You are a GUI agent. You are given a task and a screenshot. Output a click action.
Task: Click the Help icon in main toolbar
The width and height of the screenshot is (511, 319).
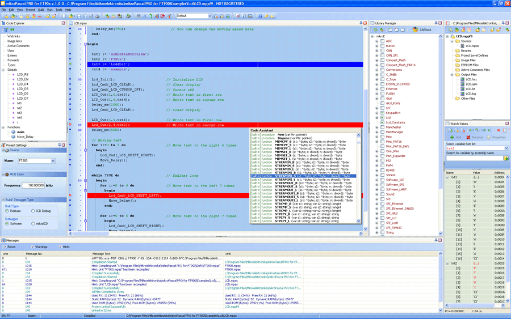point(260,16)
